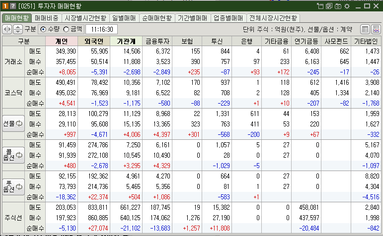Viewport: 383px width, 236px height.
Task: Click the 11:16:30 time field
Action: click(102, 30)
